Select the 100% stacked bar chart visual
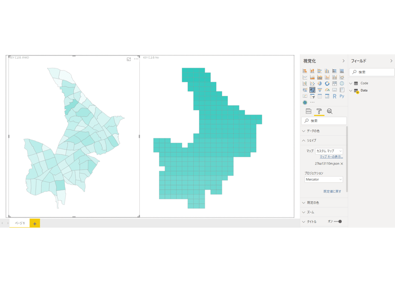Image resolution: width=395 pixels, height=282 pixels. (335, 71)
